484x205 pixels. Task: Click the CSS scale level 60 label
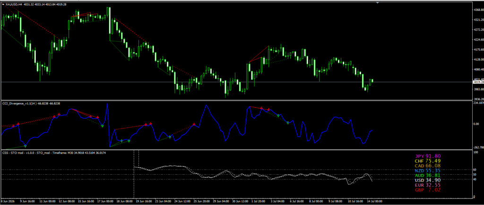(475, 170)
